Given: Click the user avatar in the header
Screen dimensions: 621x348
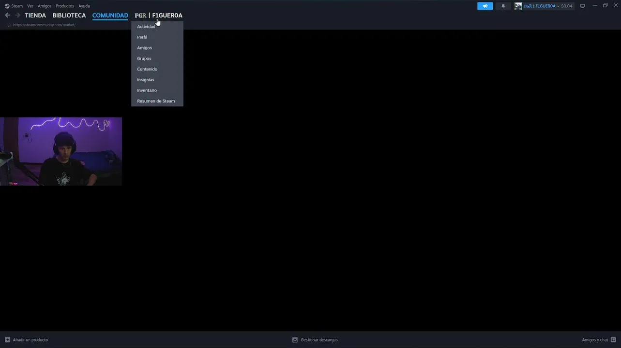Looking at the screenshot, I should (518, 6).
